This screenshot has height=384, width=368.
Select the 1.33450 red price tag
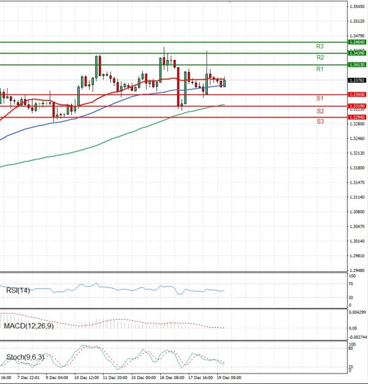[356, 95]
